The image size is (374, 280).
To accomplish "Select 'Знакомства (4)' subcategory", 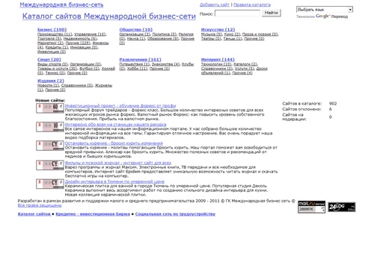I will tap(166, 64).
